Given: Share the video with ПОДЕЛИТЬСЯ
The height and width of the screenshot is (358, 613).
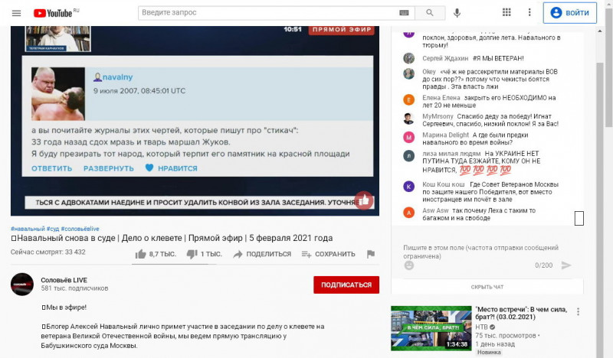Looking at the screenshot, I should (262, 254).
